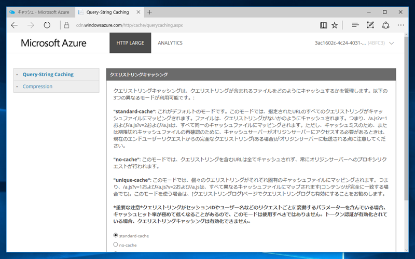
Task: Close the Query-String Caching tab
Action: click(139, 12)
